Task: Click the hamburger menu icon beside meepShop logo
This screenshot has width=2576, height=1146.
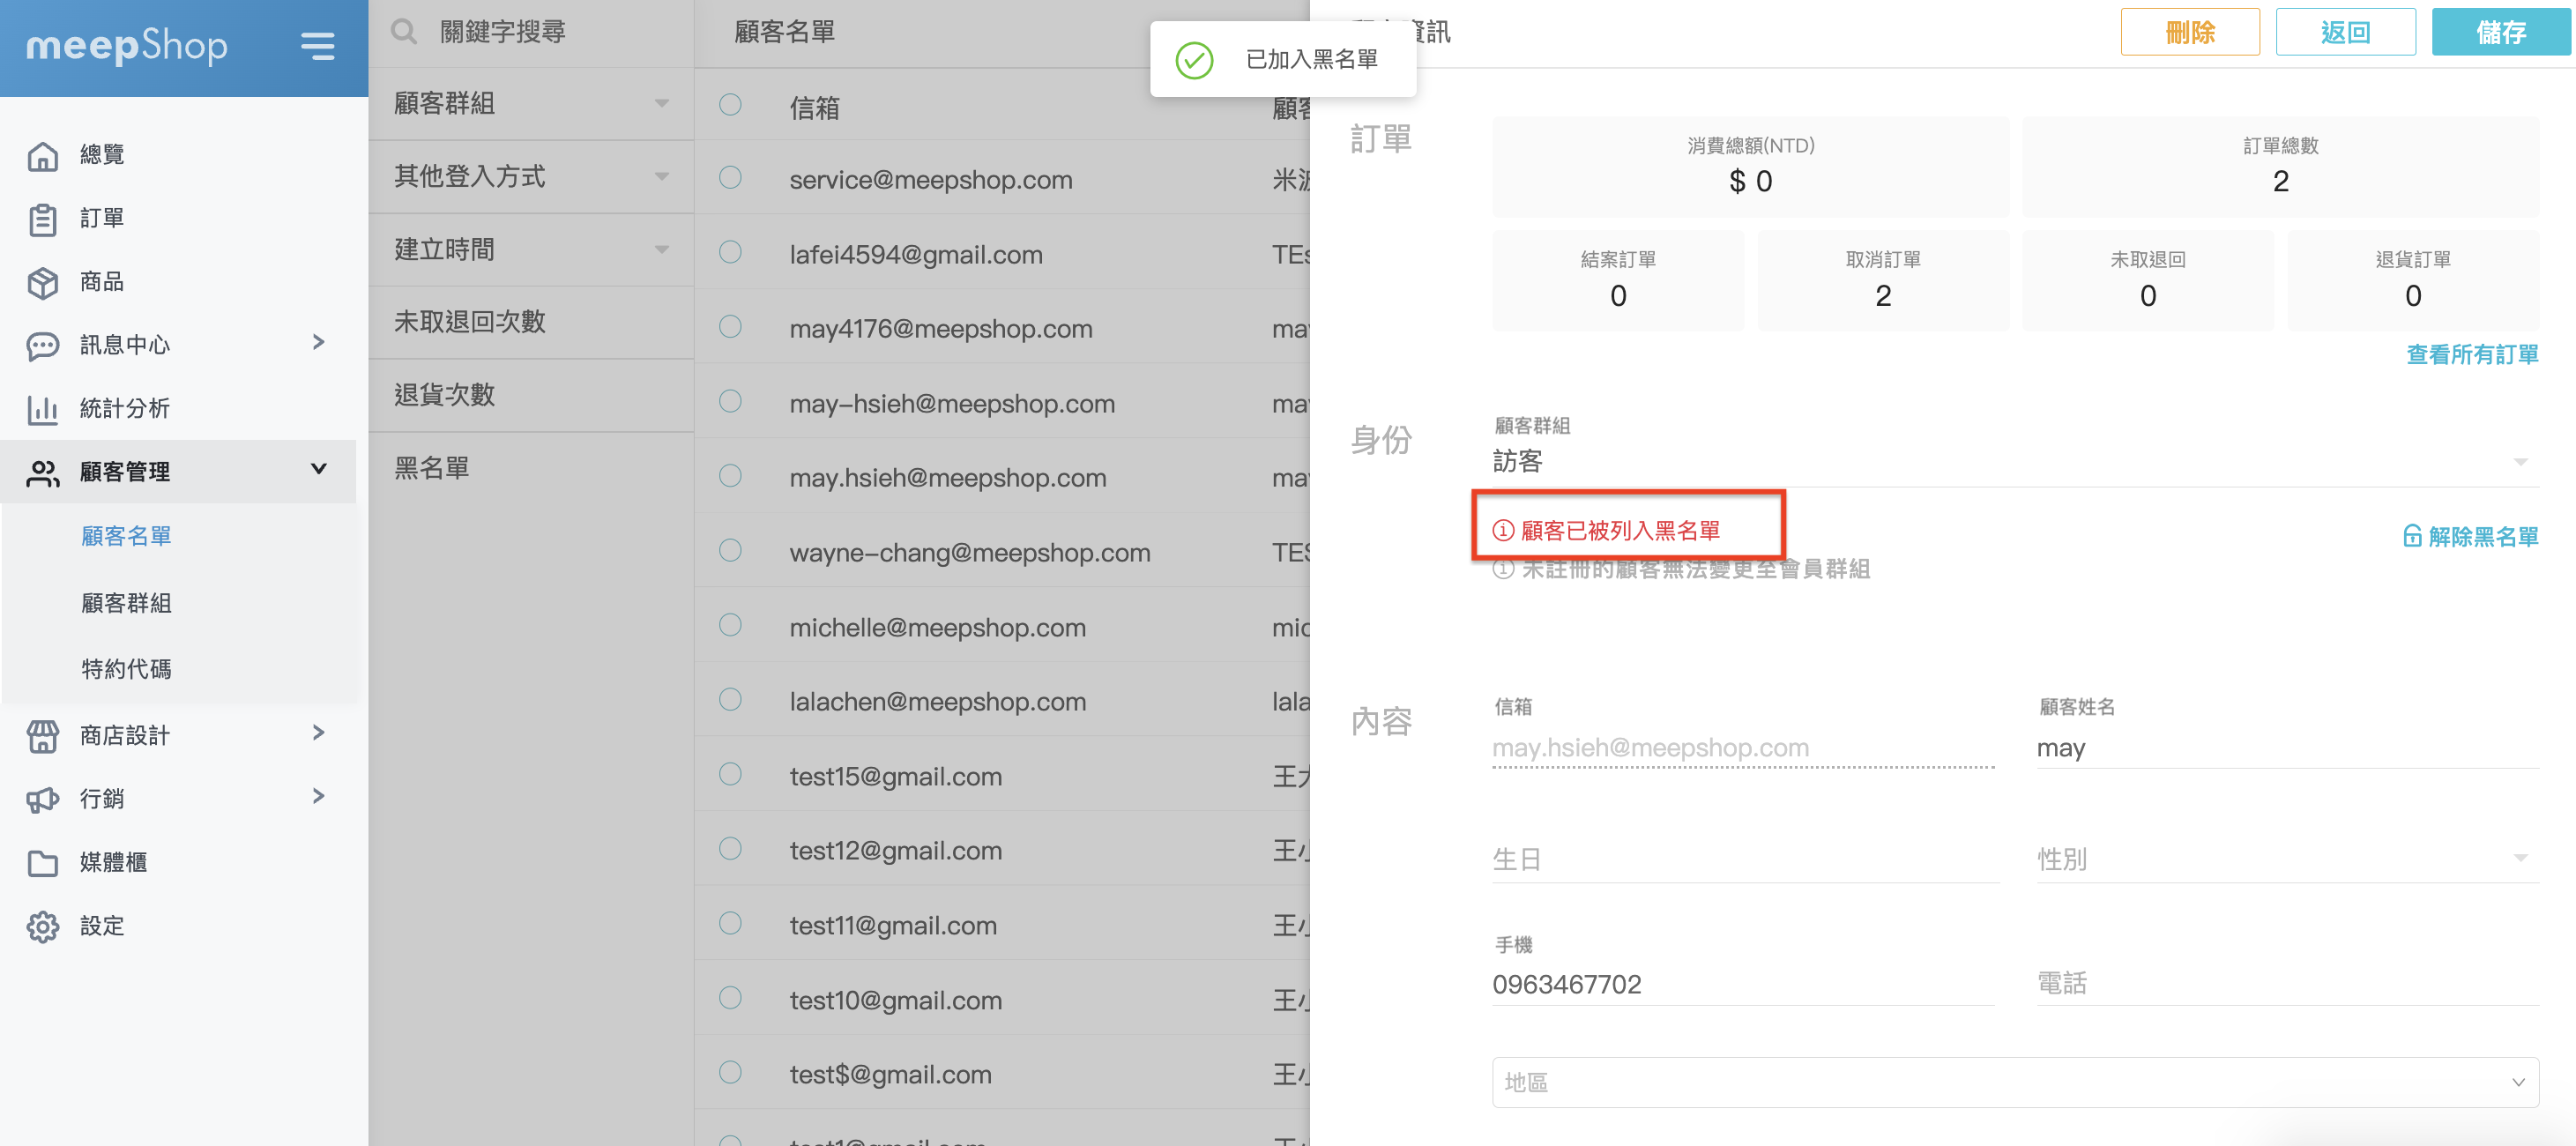Action: coord(317,46)
